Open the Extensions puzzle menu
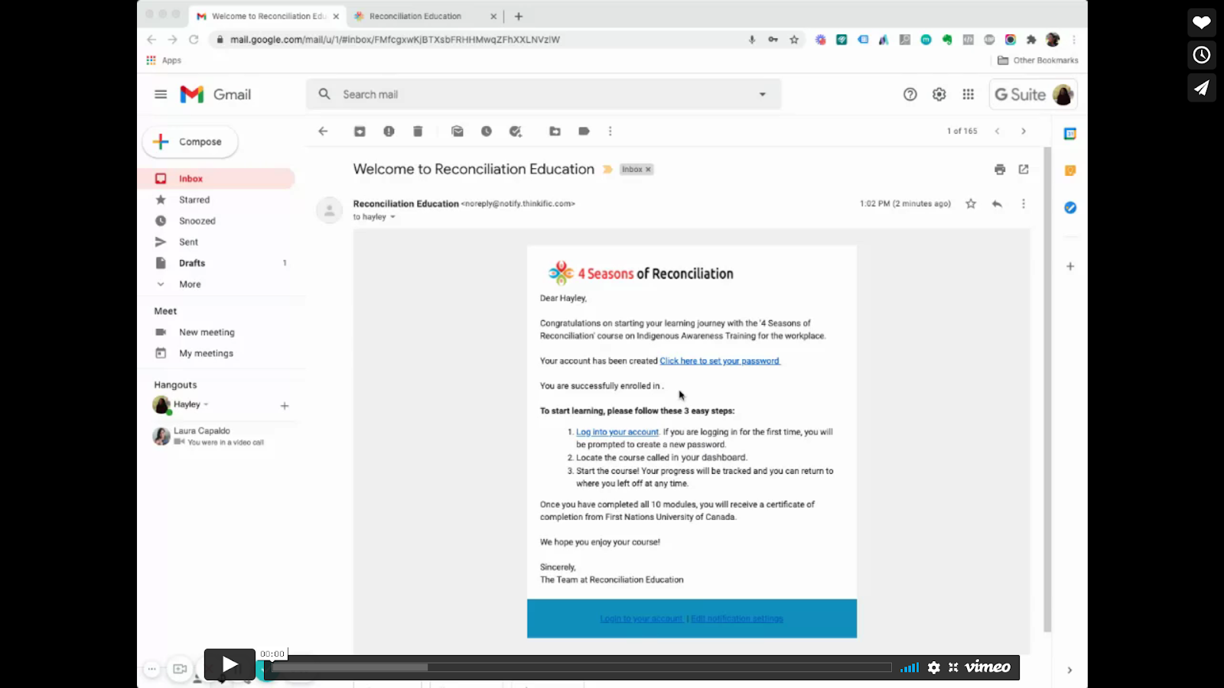The height and width of the screenshot is (688, 1224). click(1031, 40)
